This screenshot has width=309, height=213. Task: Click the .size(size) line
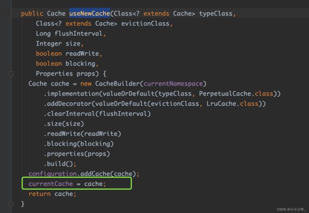tap(64, 124)
